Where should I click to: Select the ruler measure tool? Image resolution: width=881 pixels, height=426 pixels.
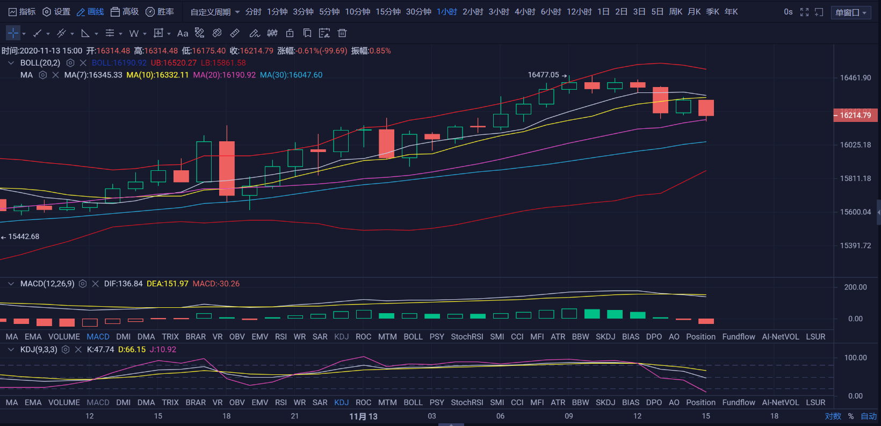(x=235, y=33)
